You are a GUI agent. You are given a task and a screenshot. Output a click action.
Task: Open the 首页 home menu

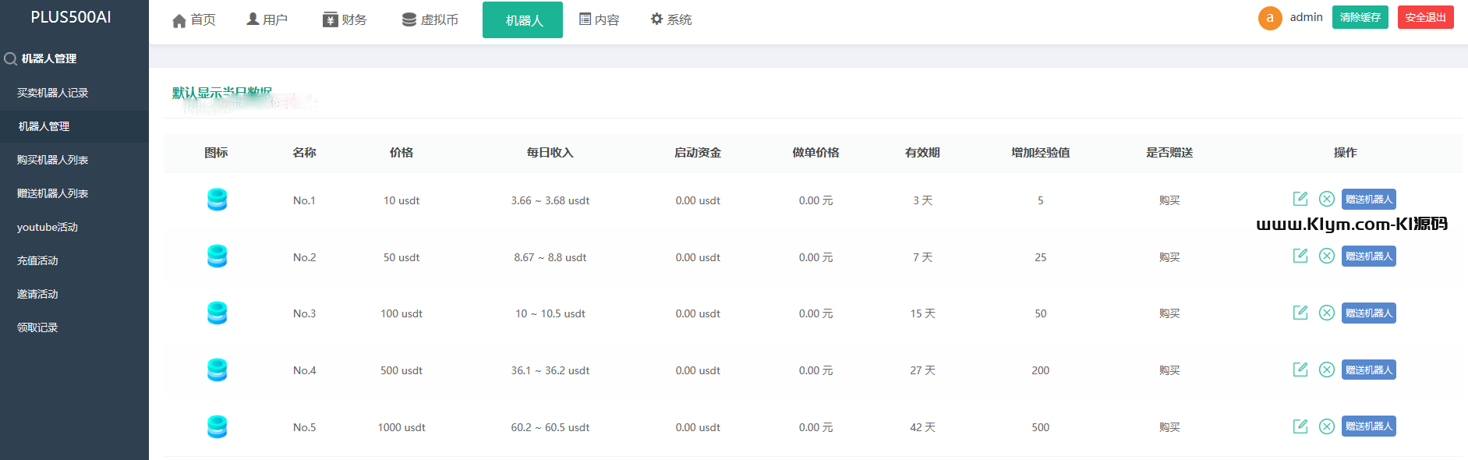(x=194, y=19)
